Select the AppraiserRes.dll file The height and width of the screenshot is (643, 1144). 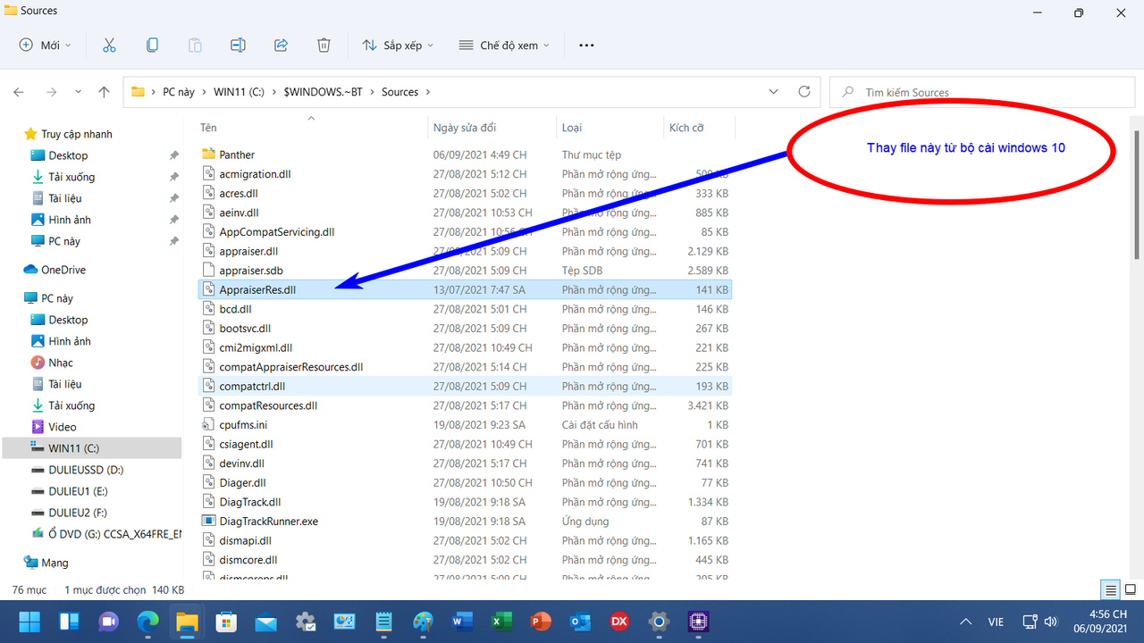[463, 289]
